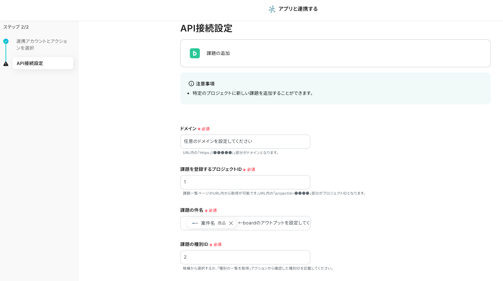Click the completed step checkmark icon
This screenshot has height=281, width=503.
pos(6,41)
